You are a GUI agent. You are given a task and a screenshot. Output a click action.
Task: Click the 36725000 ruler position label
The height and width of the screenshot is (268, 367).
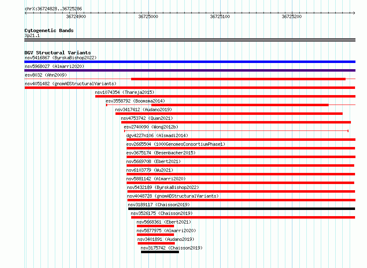(148, 16)
